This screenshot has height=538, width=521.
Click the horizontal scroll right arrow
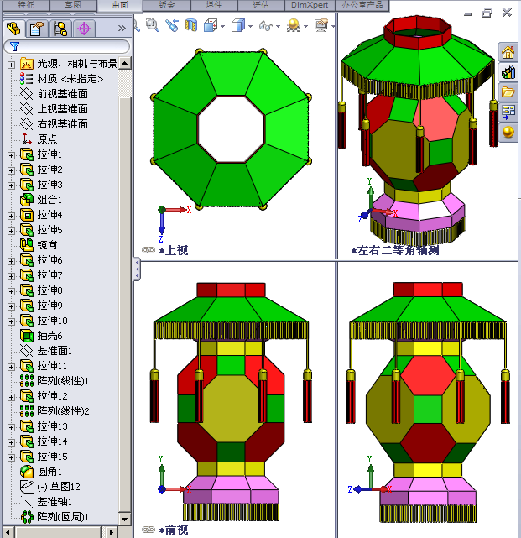tap(110, 532)
